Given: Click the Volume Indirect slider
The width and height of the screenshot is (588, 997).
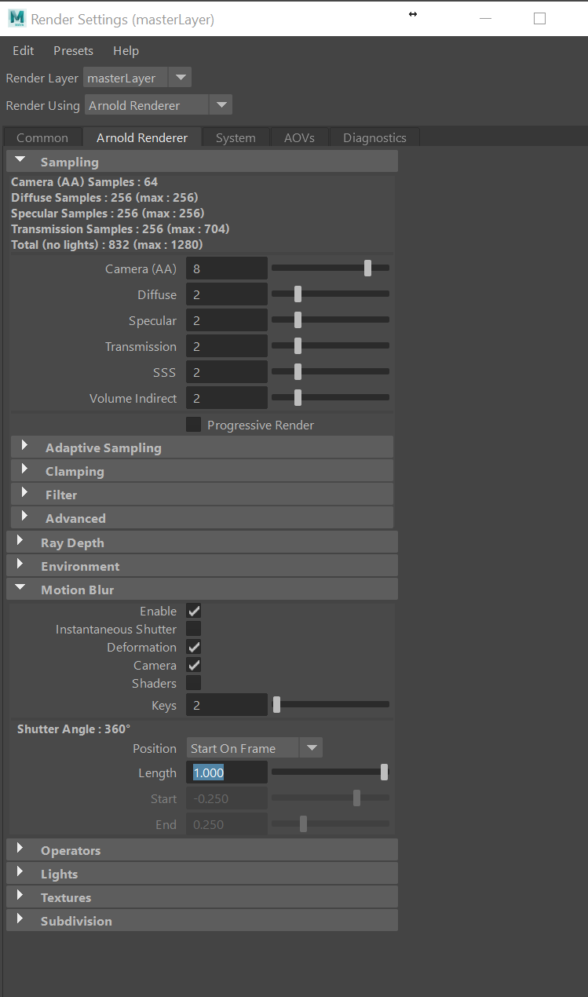Looking at the screenshot, I should (331, 398).
